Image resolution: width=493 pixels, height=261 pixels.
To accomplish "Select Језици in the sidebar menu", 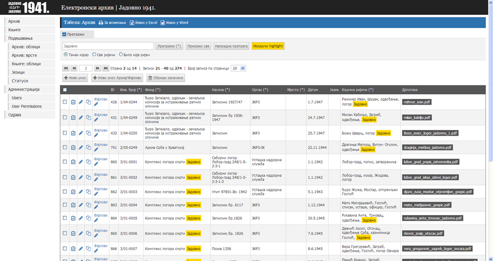I will (x=18, y=72).
